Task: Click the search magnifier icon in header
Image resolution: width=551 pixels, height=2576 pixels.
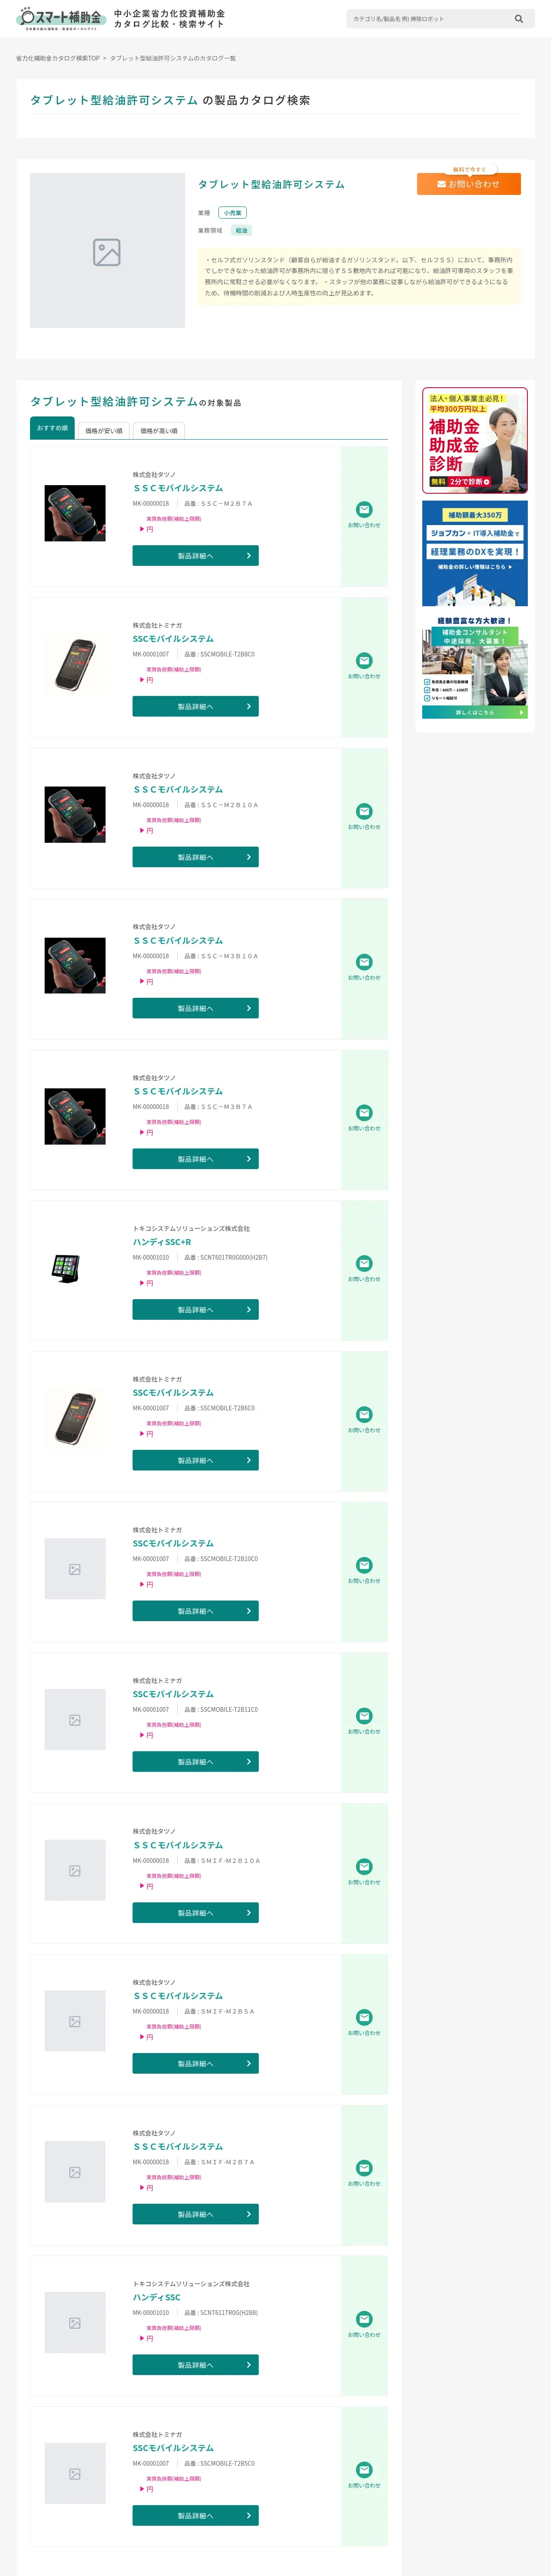Action: click(x=518, y=19)
